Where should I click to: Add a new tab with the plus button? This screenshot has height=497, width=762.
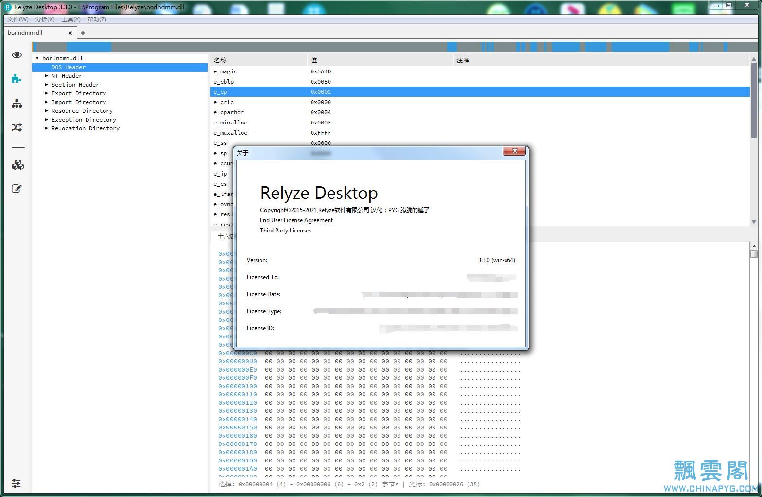(x=83, y=33)
